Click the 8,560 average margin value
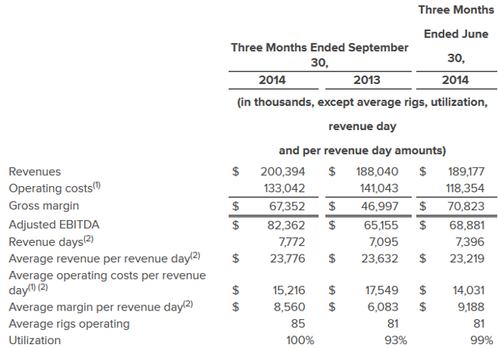 coord(289,308)
